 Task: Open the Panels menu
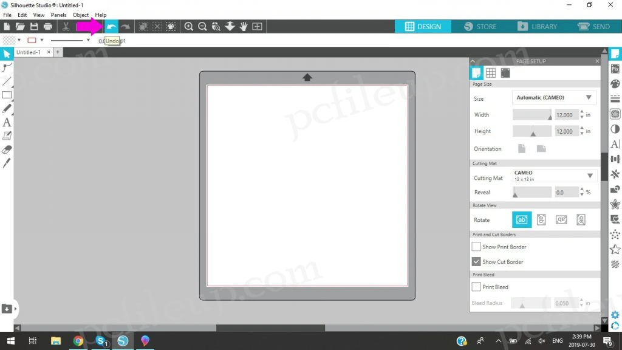click(x=59, y=15)
